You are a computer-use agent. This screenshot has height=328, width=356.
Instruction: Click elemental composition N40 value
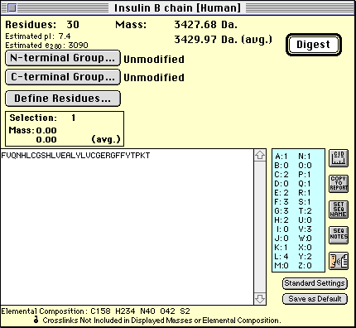(x=147, y=311)
